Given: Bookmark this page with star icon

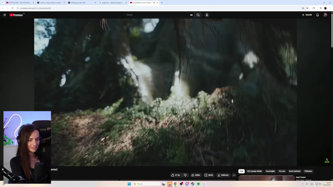Looking at the screenshot, I should tap(307, 8).
